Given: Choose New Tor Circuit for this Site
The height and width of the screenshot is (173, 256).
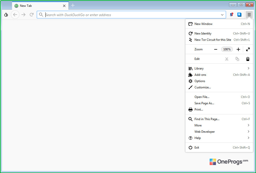Looking at the screenshot, I should click(x=219, y=40).
